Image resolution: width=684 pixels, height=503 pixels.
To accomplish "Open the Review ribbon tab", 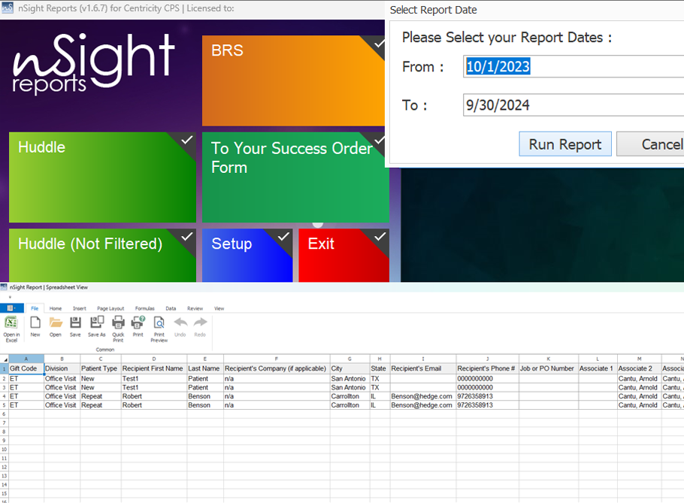I will (195, 308).
